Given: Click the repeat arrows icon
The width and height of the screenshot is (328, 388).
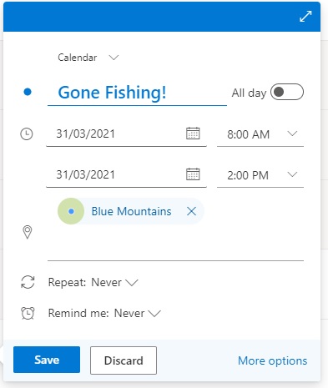Looking at the screenshot, I should point(28,282).
